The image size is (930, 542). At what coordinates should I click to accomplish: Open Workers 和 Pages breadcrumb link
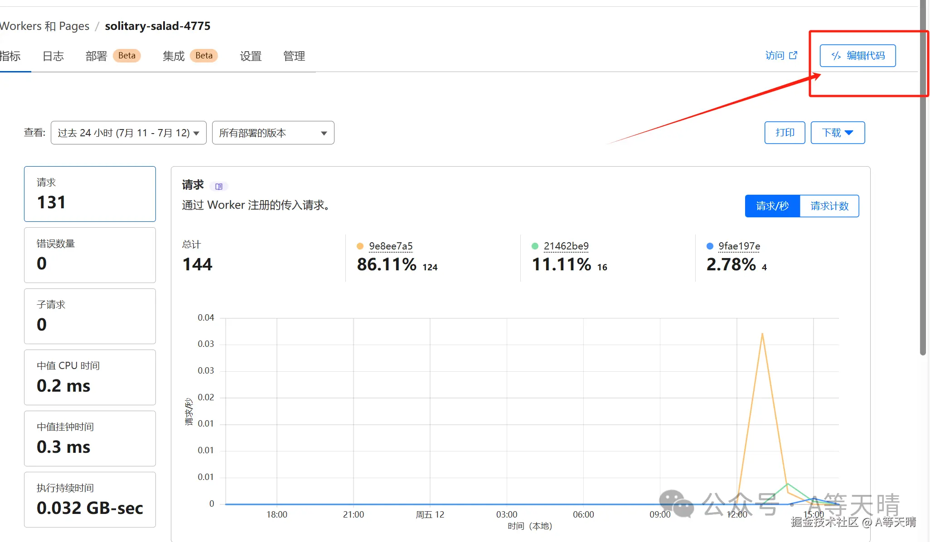44,26
